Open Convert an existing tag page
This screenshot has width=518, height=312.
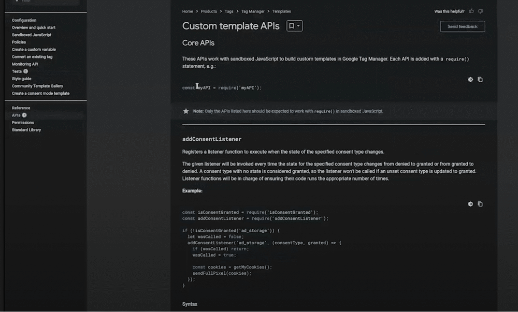click(x=32, y=57)
